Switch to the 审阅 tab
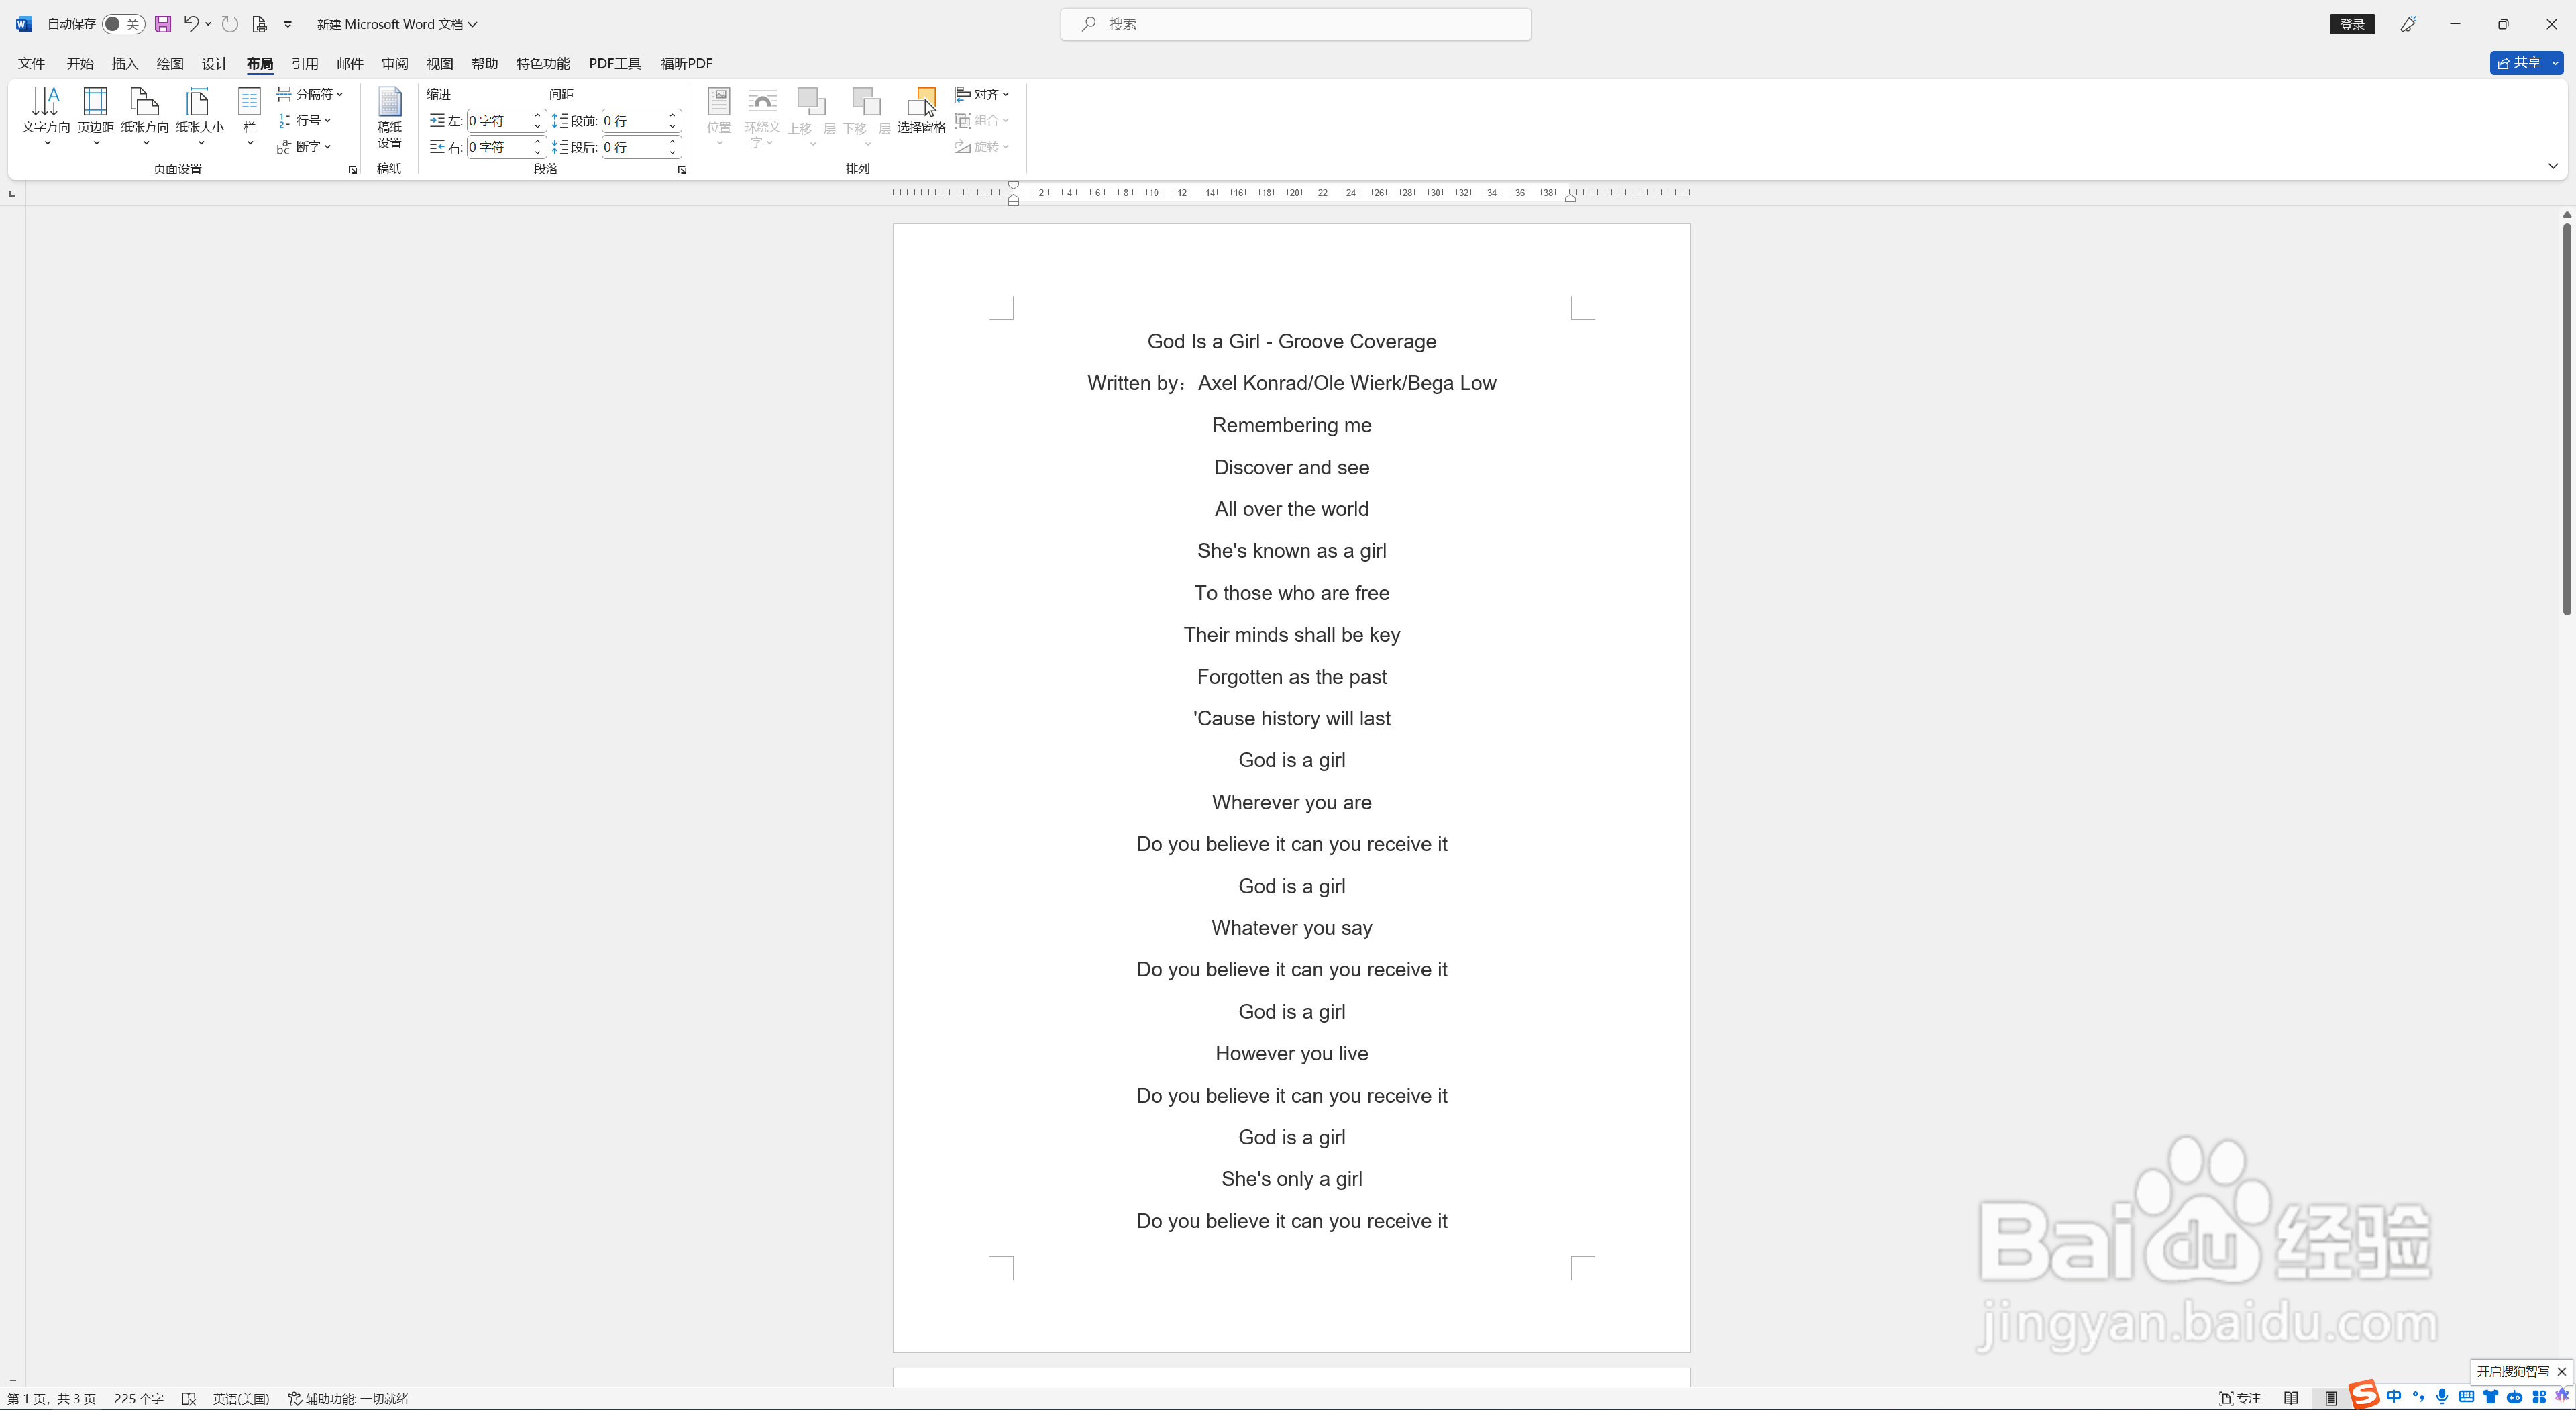The image size is (2576, 1410). (x=395, y=63)
